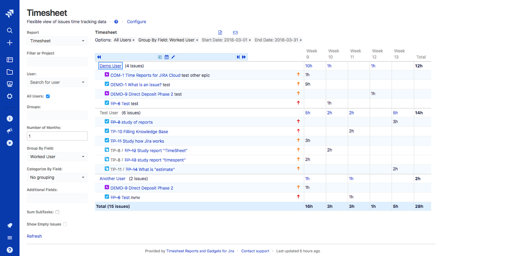Jump forward with the double-right arrow
523x256 pixels.
click(x=244, y=57)
